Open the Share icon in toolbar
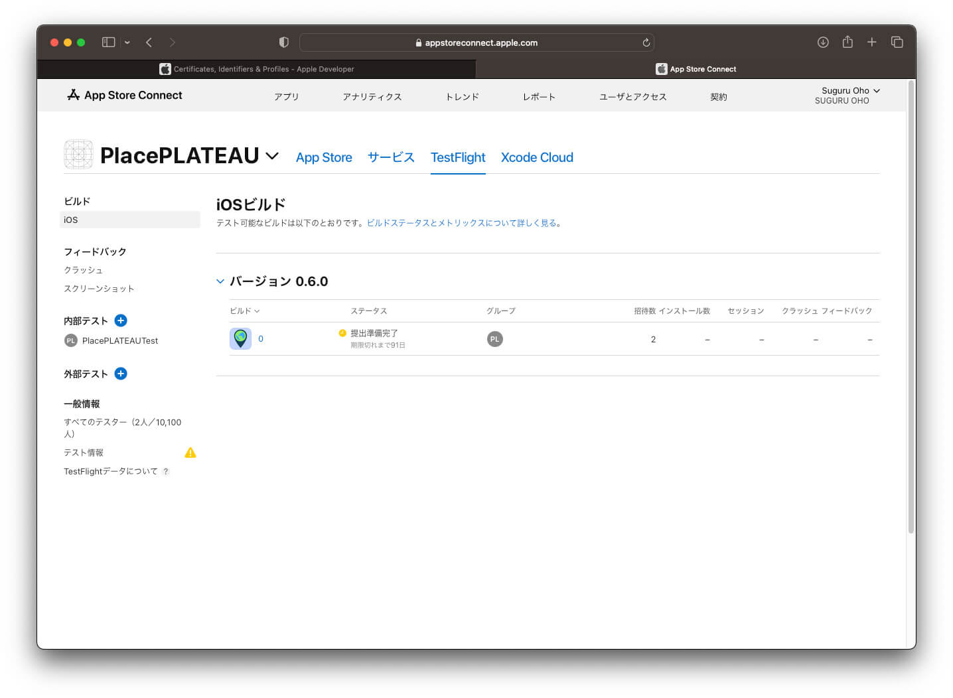This screenshot has width=953, height=698. (847, 42)
